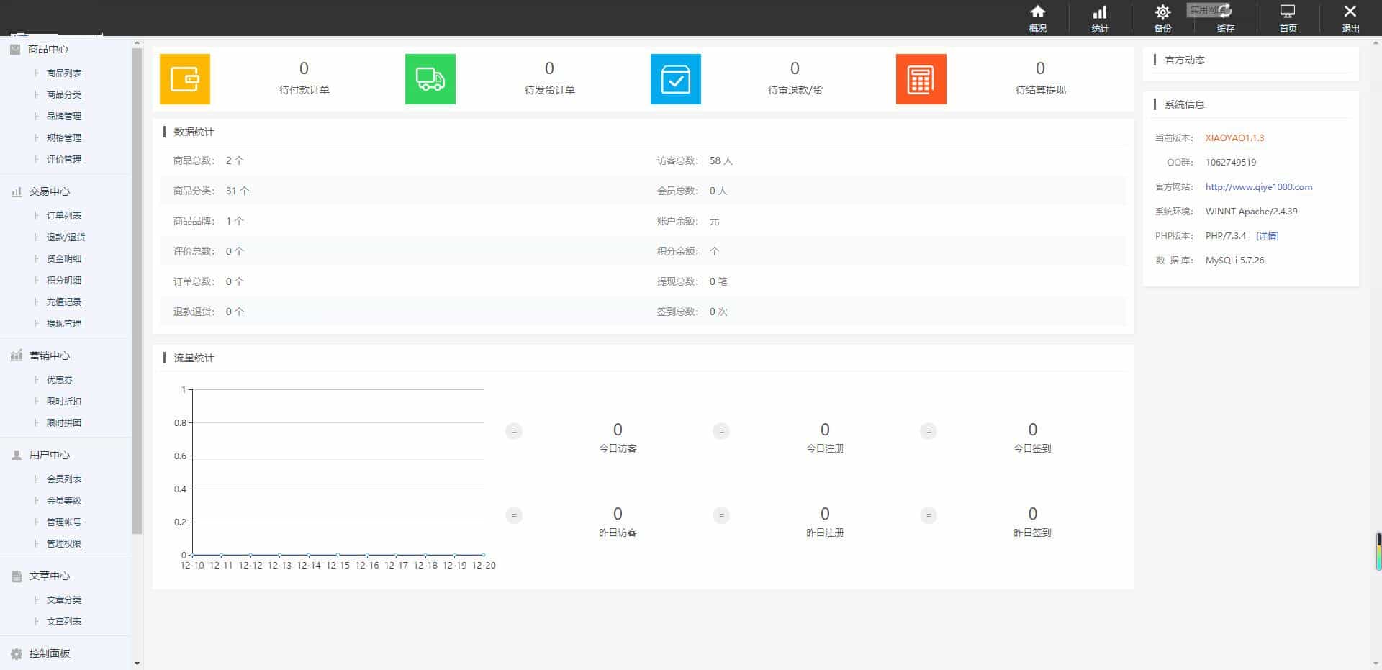Open 优惠券 in the marketing menu
This screenshot has width=1382, height=670.
(60, 379)
